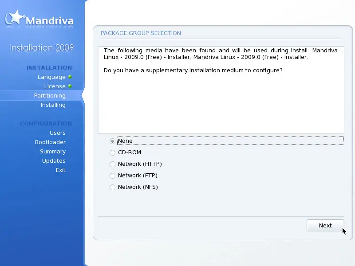Click the Installation 2009 title text
This screenshot has width=355, height=266.
[x=41, y=48]
